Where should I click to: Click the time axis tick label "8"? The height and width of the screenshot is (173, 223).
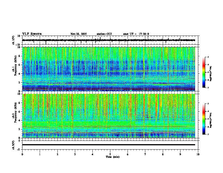click(163, 154)
